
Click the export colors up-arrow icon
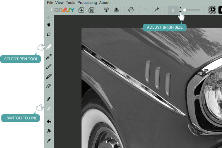coord(116,10)
